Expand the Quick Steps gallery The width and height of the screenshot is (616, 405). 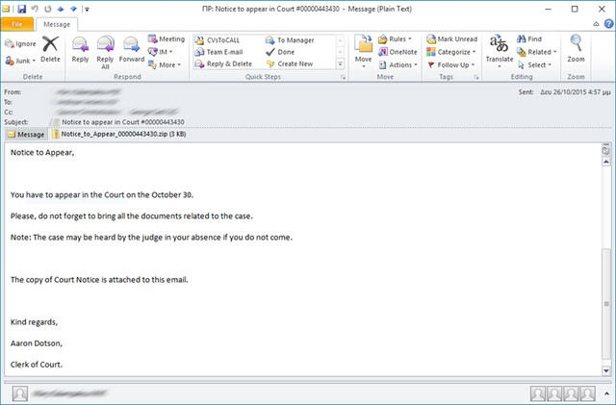point(340,63)
